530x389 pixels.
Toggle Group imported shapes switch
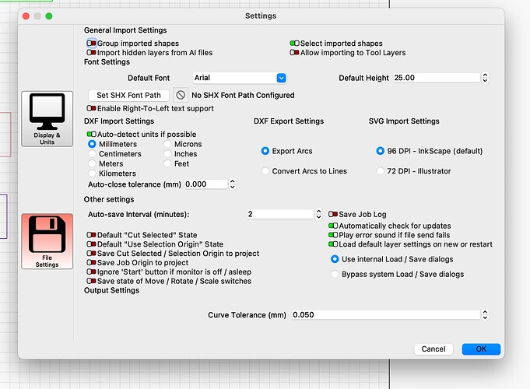click(x=91, y=44)
